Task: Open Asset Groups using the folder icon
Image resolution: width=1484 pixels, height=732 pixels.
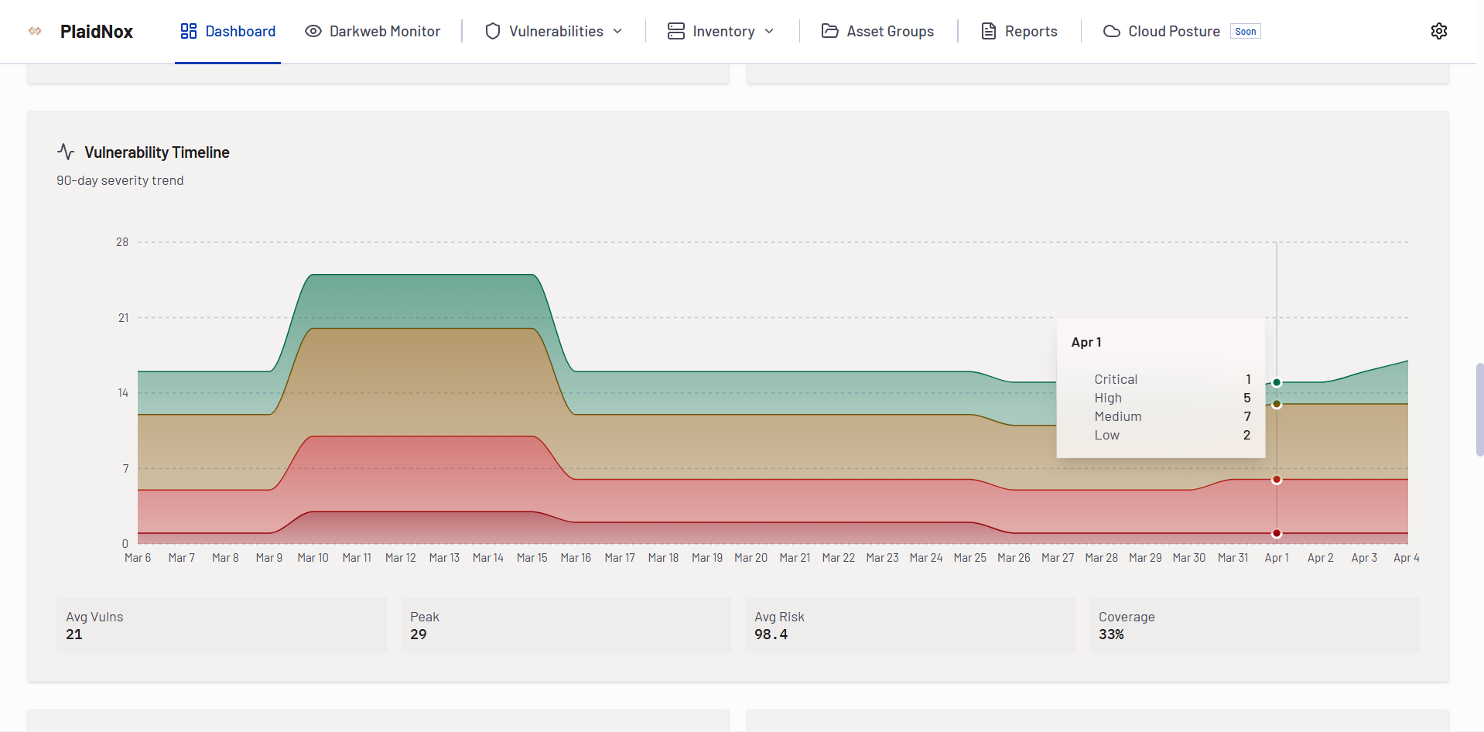Action: click(x=829, y=31)
